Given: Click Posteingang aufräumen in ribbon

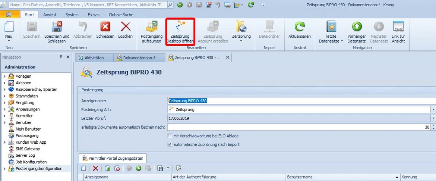Looking at the screenshot, I should [x=152, y=32].
